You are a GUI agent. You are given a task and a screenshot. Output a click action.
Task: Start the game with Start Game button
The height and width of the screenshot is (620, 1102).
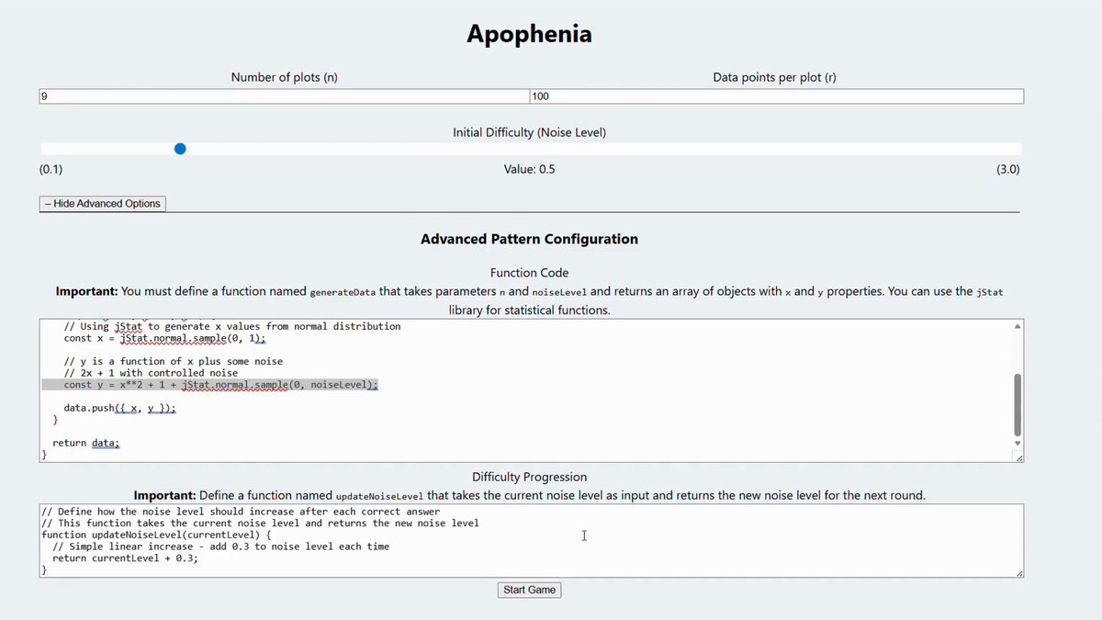[529, 590]
